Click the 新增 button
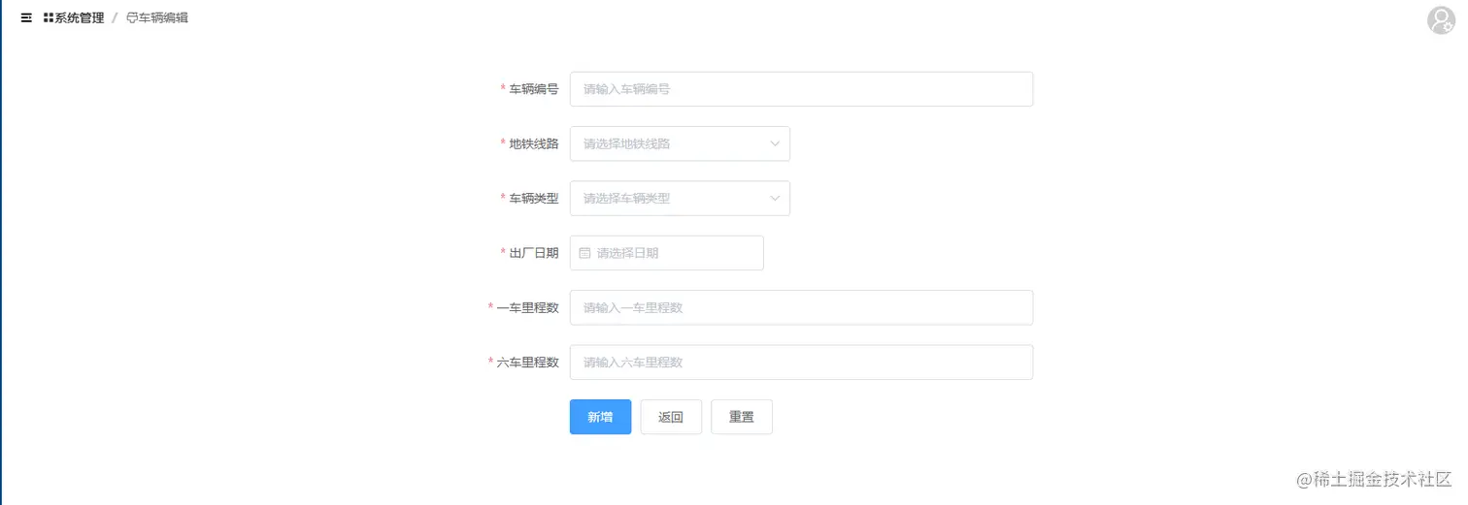This screenshot has width=1468, height=505. (600, 417)
